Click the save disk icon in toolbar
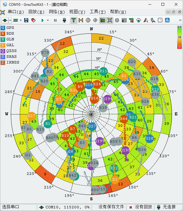 pyautogui.click(x=26, y=20)
